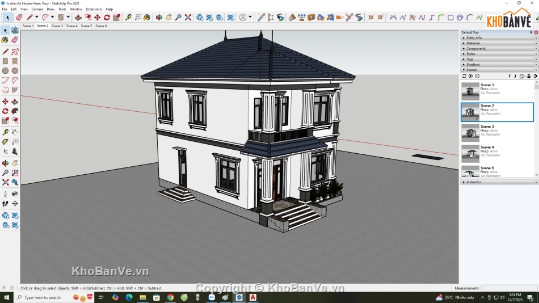Select the Eraser tool in top toolbar
The image size is (539, 303).
pos(19,17)
